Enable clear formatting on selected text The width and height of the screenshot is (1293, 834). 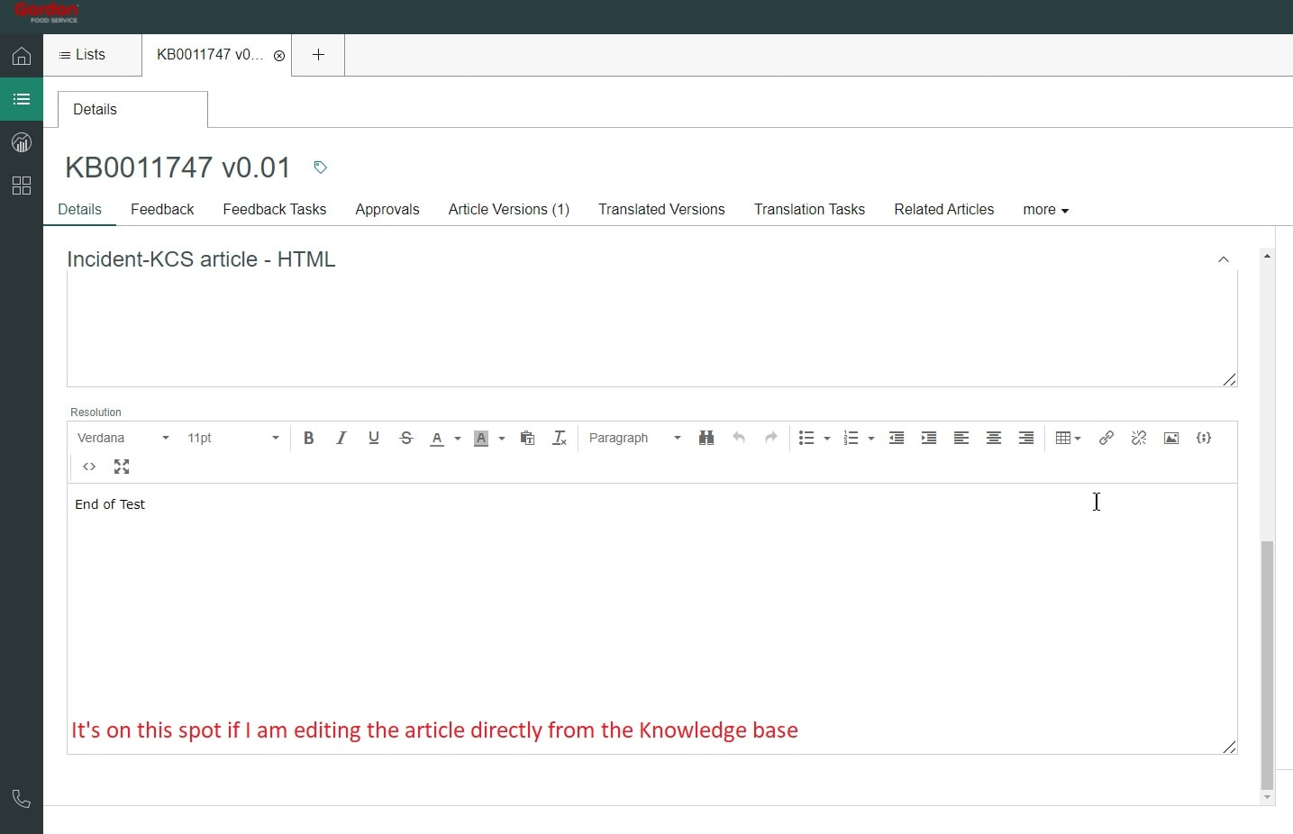tap(560, 438)
